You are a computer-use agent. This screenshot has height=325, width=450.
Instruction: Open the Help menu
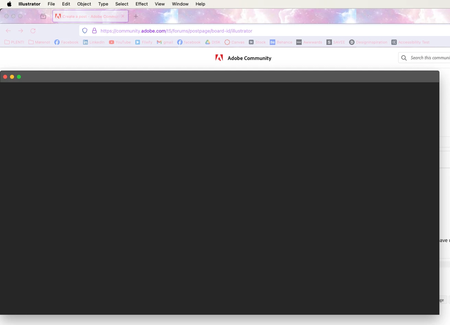pos(200,4)
